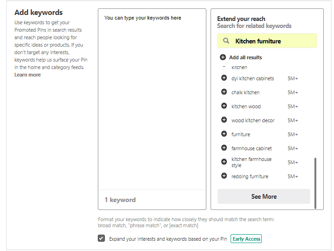Viewport: 334px width, 251px height.
Task: Click the Early Access badge
Action: pyautogui.click(x=246, y=239)
